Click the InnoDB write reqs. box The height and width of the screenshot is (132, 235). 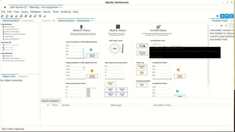[x=142, y=53]
